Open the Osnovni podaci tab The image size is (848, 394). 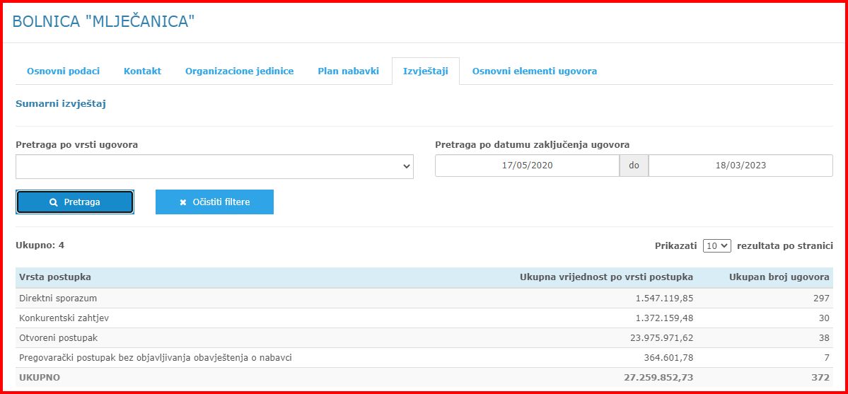(63, 71)
